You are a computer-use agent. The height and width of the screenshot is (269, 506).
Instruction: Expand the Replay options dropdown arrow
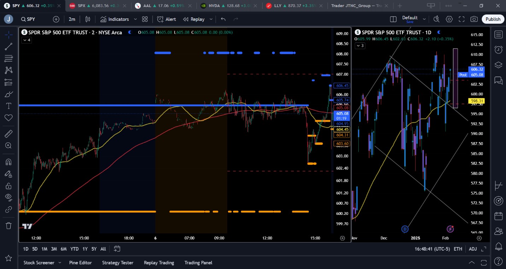pos(211,19)
